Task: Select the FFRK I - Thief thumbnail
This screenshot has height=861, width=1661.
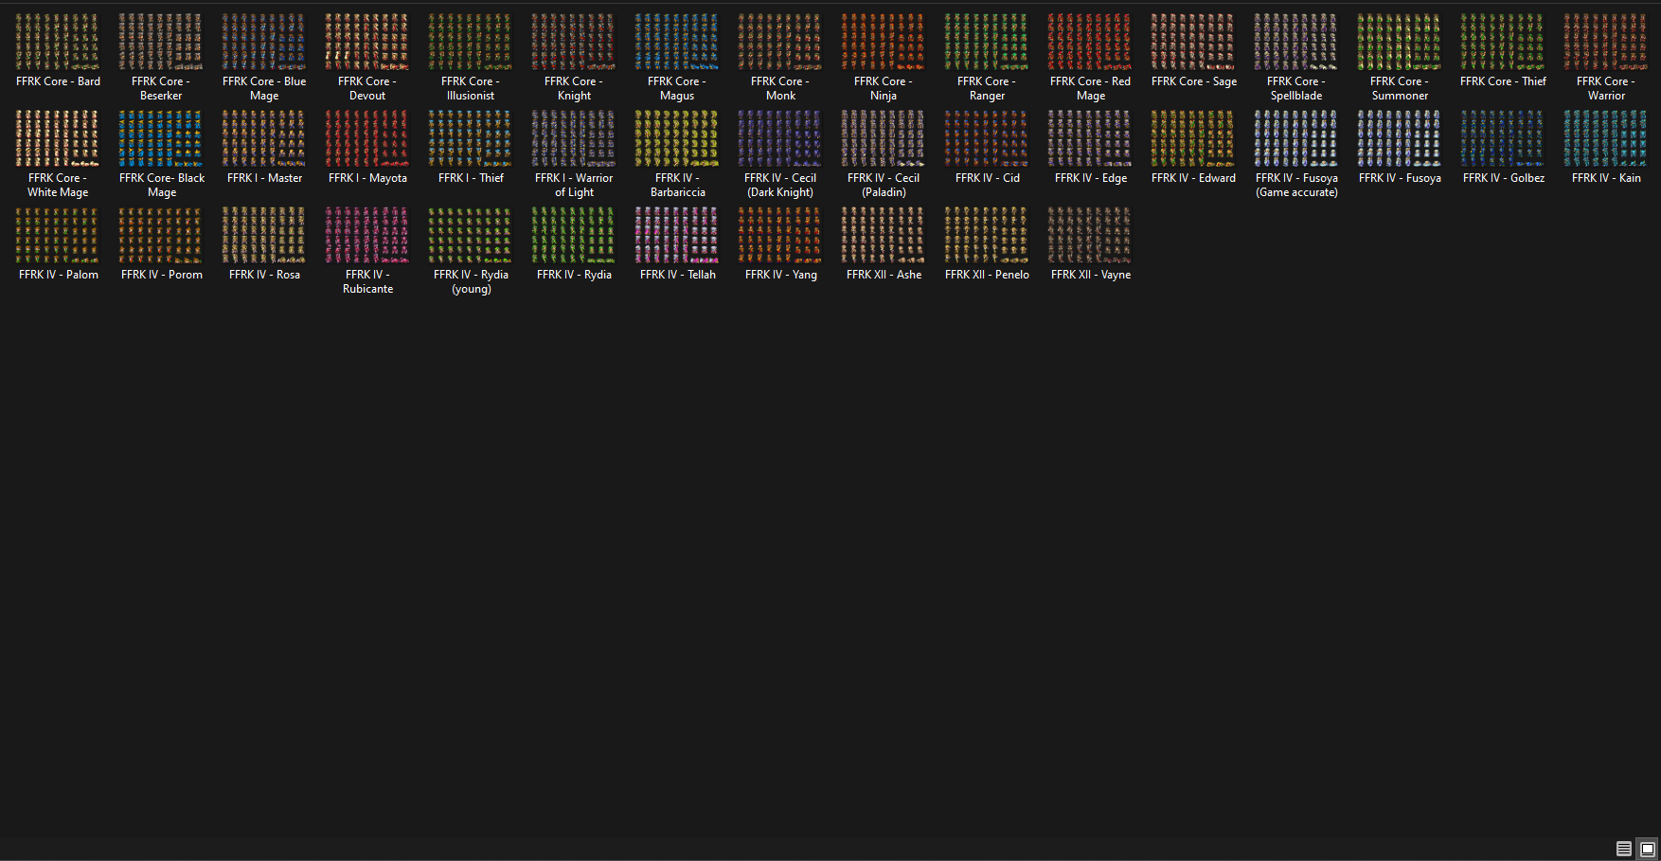Action: click(x=471, y=138)
